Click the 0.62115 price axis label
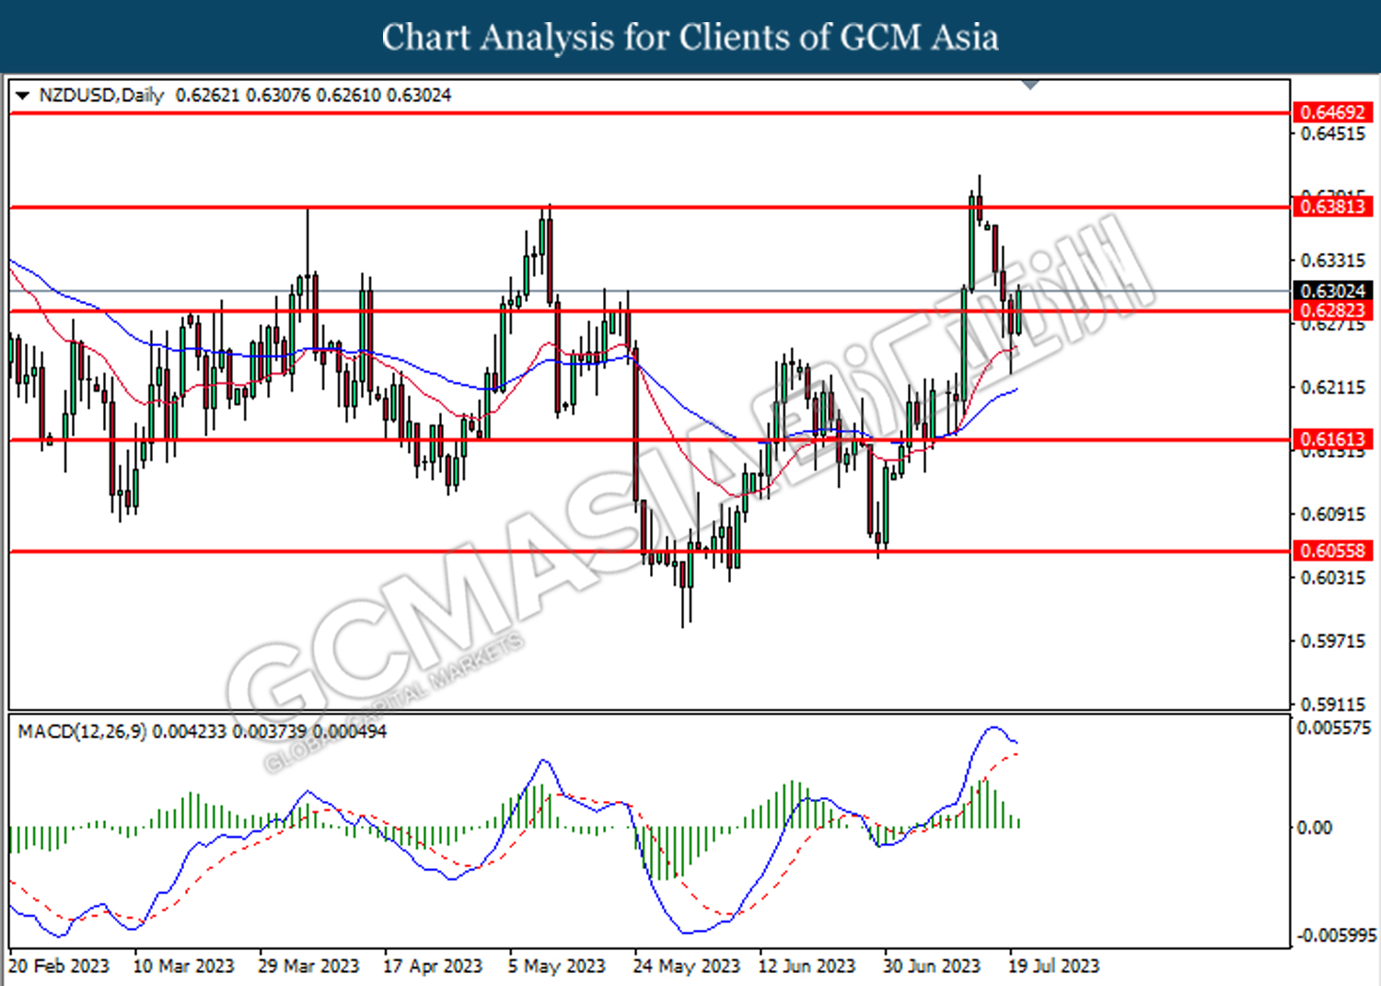Screen dimensions: 1381x986 tap(1333, 388)
